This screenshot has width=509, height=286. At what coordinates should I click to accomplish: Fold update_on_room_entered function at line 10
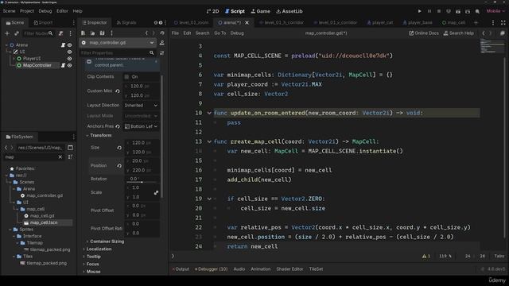[209, 113]
